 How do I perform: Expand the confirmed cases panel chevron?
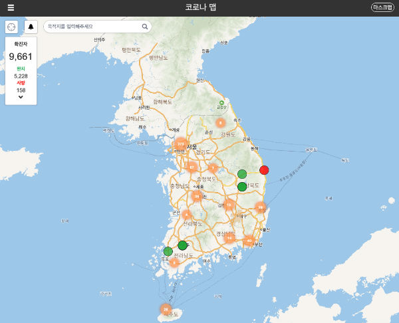(21, 97)
